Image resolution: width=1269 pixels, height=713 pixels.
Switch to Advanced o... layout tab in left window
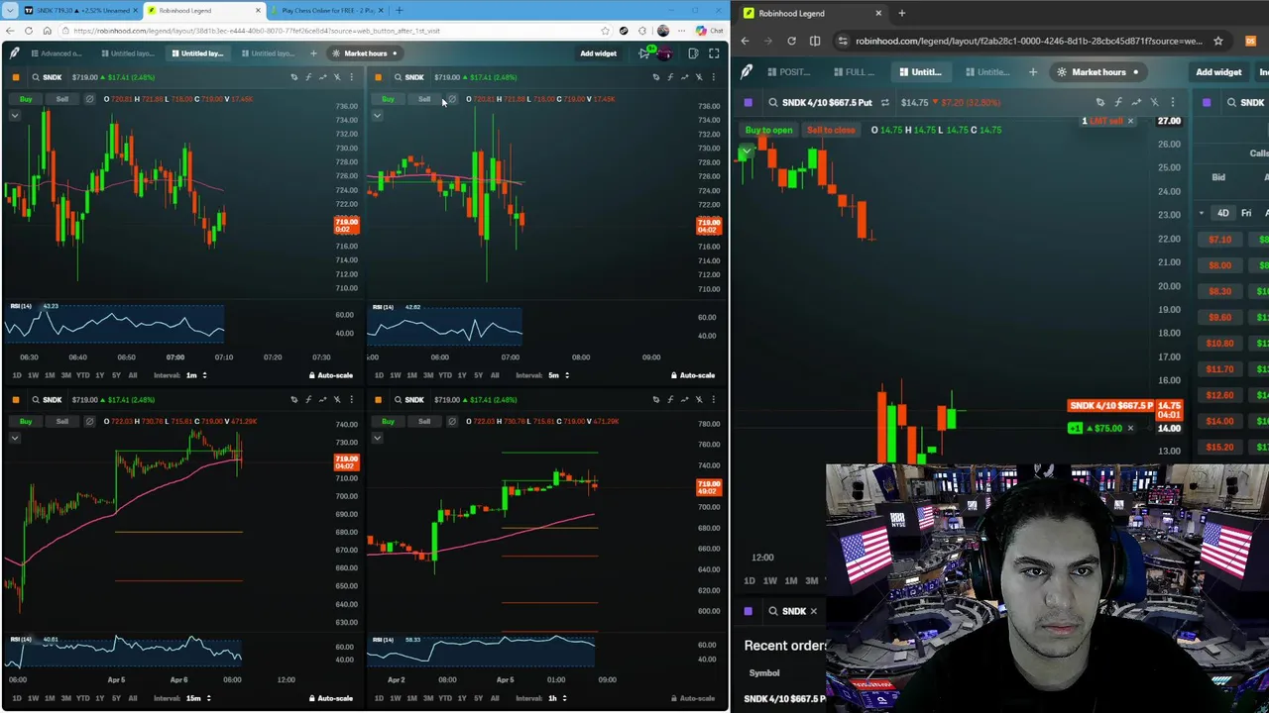pos(57,53)
